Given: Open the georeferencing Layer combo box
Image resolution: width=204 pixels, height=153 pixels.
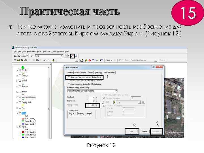Looking at the screenshot, I should point(49,56).
